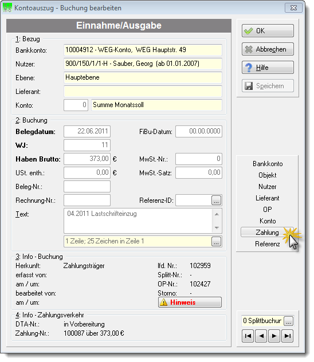Cancel via the Abbrechen button
This screenshot has width=314, height=362.
268,49
